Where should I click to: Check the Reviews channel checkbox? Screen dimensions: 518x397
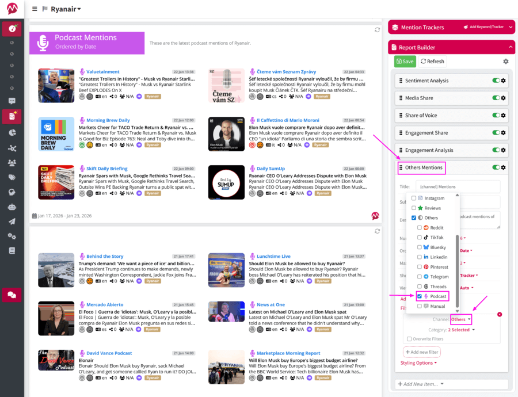(x=414, y=208)
